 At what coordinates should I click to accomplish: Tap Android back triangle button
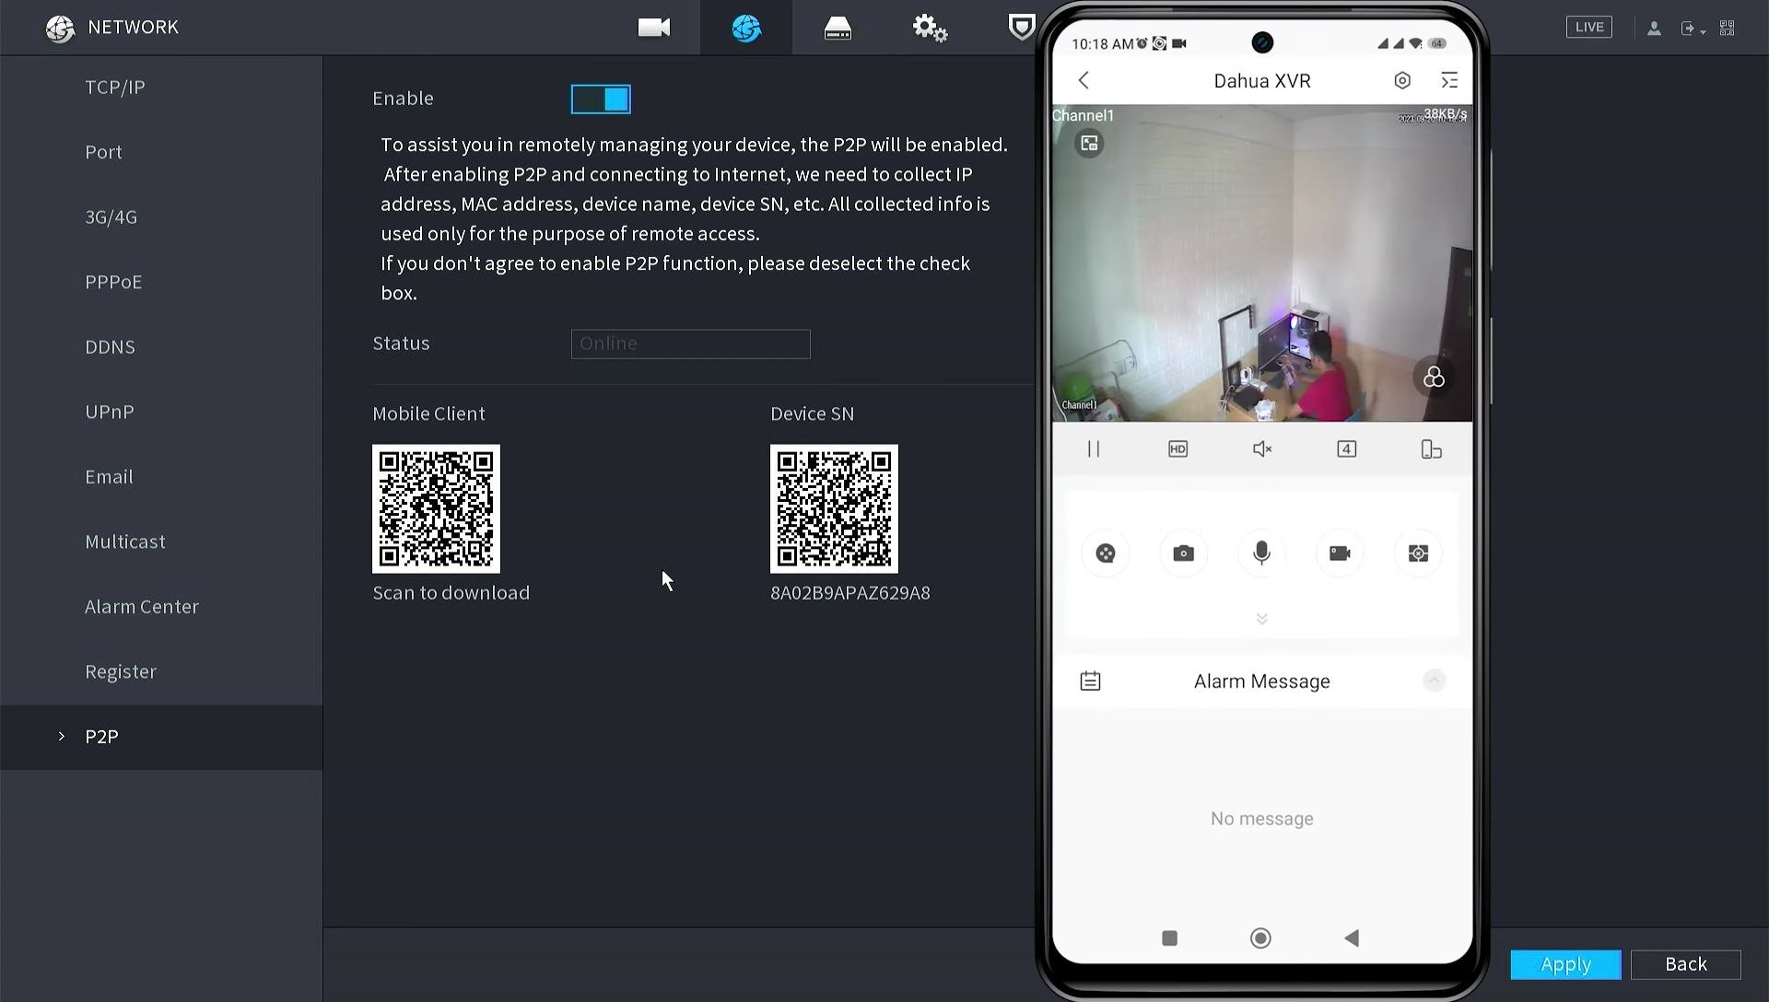1352,938
